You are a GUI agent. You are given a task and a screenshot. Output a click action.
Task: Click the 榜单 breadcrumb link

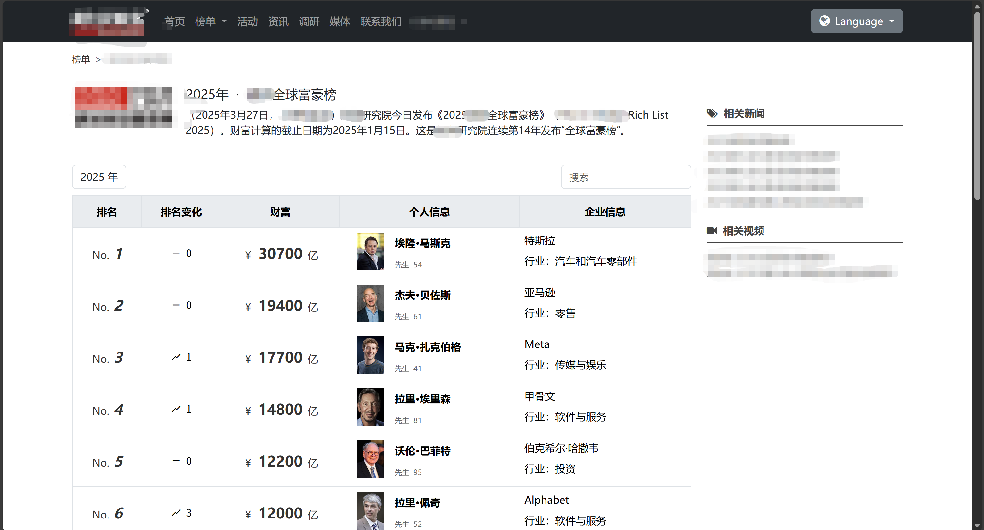81,60
